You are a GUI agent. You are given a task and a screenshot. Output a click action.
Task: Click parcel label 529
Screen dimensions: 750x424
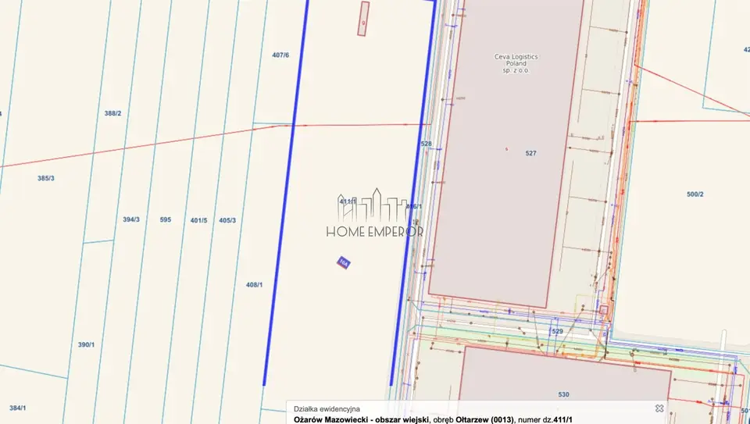(x=558, y=331)
